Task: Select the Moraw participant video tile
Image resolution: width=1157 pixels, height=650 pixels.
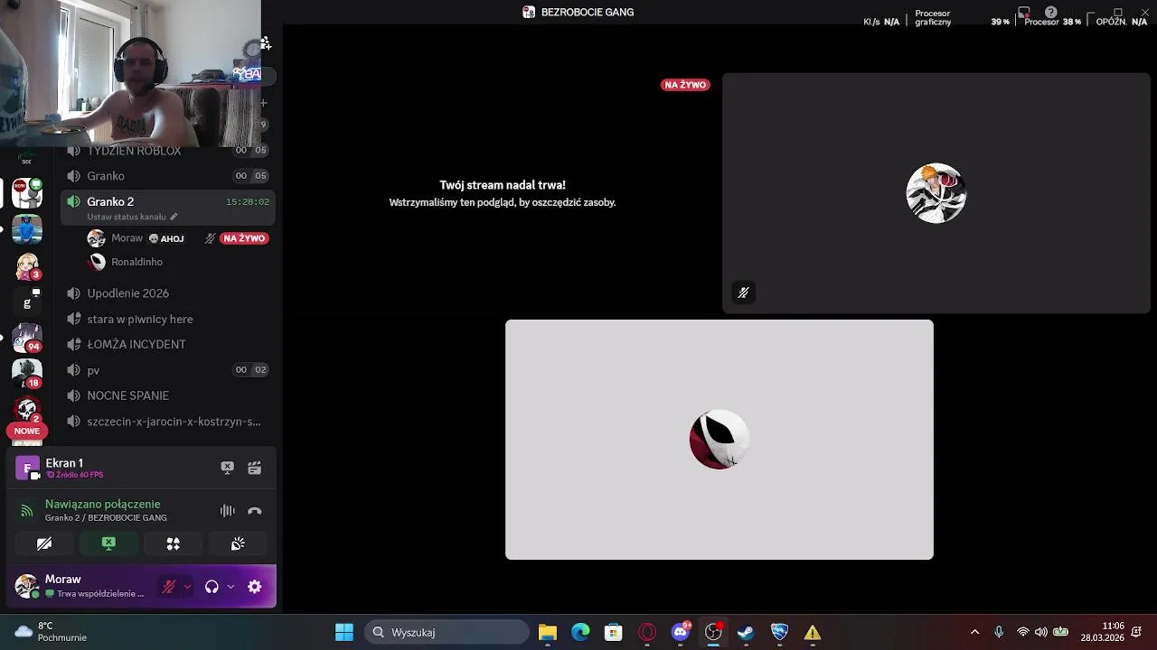Action: 936,193
